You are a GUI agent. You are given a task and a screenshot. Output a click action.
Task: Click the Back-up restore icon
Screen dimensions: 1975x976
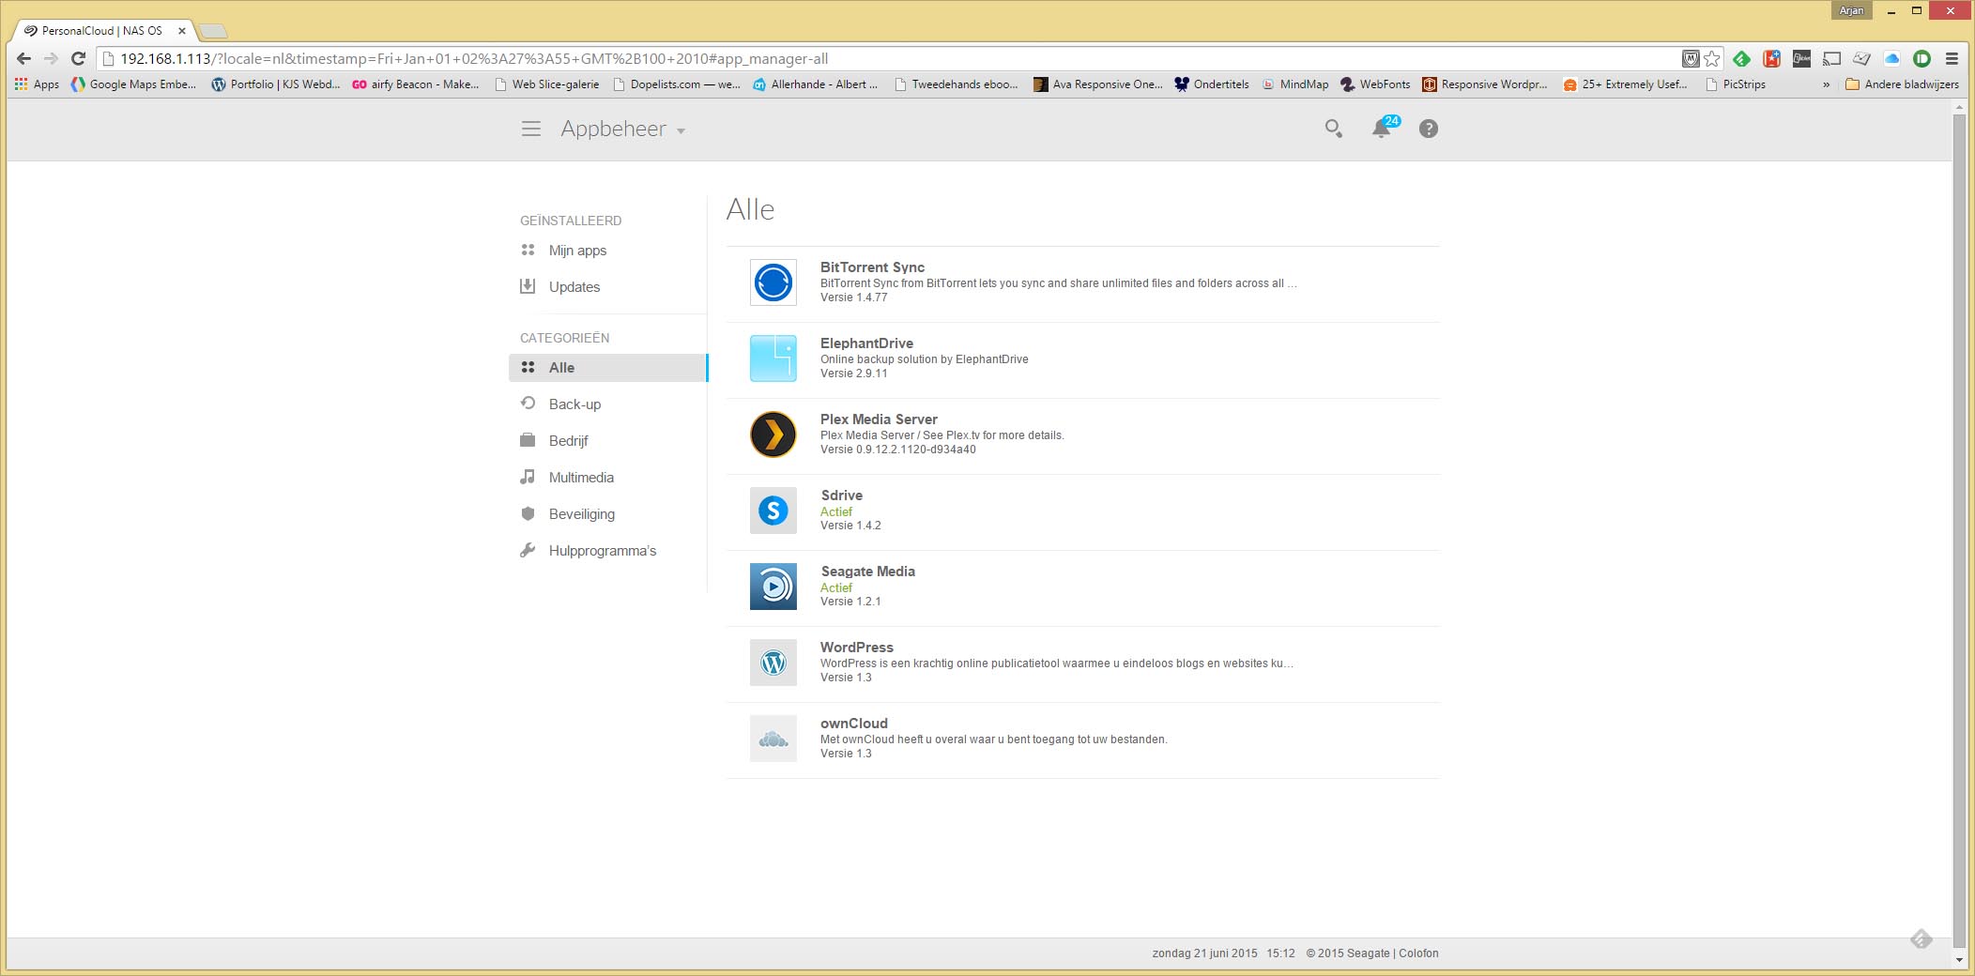click(x=528, y=404)
